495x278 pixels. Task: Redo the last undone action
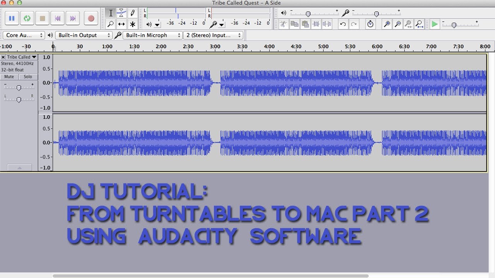pos(353,24)
